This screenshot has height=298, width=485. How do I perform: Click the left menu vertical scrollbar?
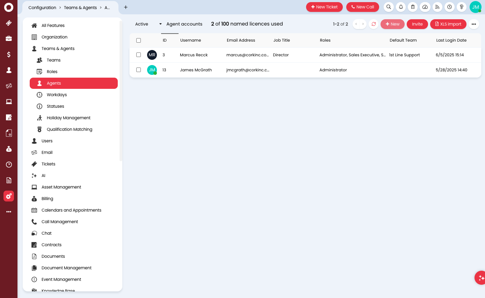(x=121, y=91)
